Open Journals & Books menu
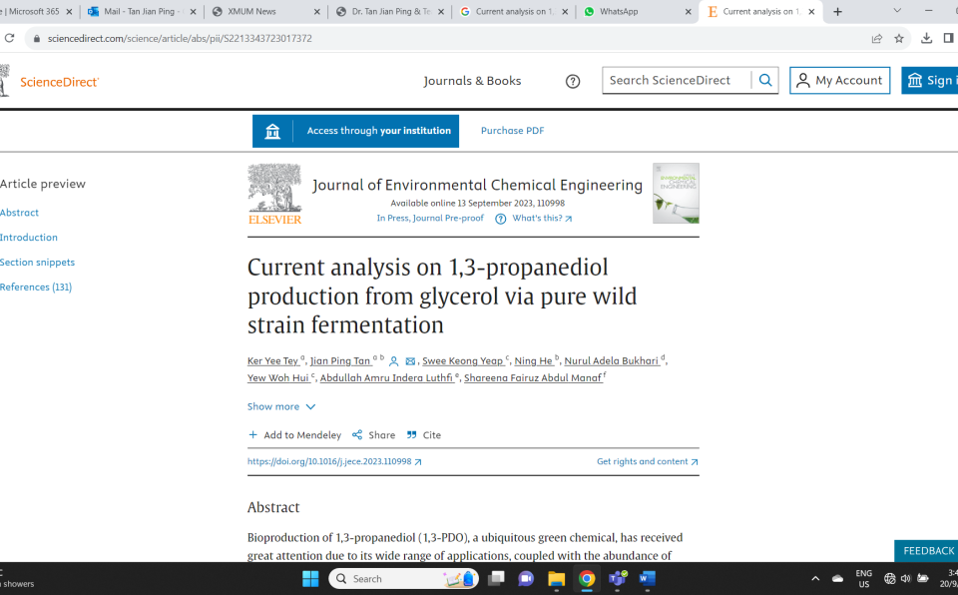 point(472,81)
